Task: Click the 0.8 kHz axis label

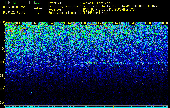Action: pos(2,76)
